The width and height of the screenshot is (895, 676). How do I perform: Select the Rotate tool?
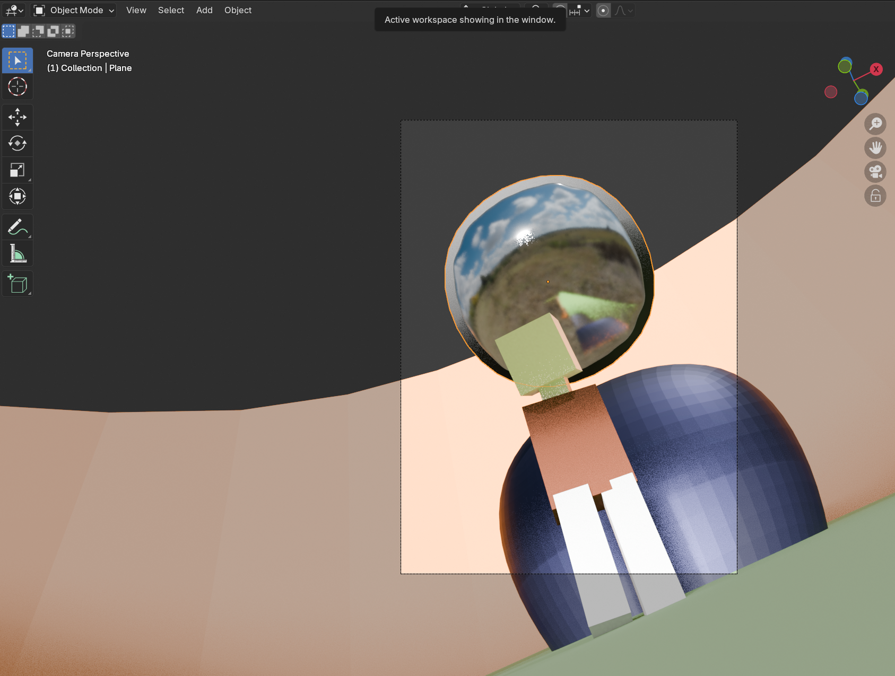[x=17, y=143]
